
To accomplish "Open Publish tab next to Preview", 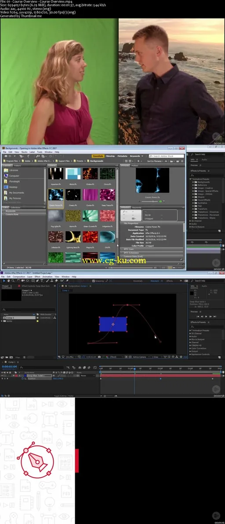I will (134, 165).
